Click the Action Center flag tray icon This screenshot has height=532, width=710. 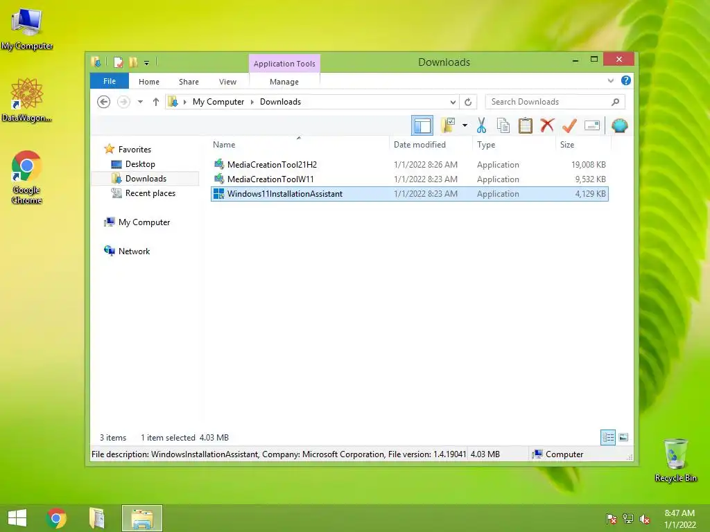pos(612,519)
